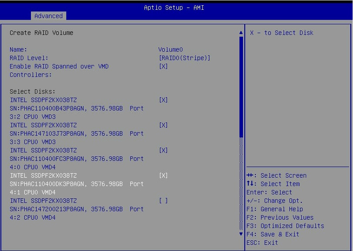The width and height of the screenshot is (353, 251).
Task: Switch to the Advanced tab
Action: pos(49,16)
